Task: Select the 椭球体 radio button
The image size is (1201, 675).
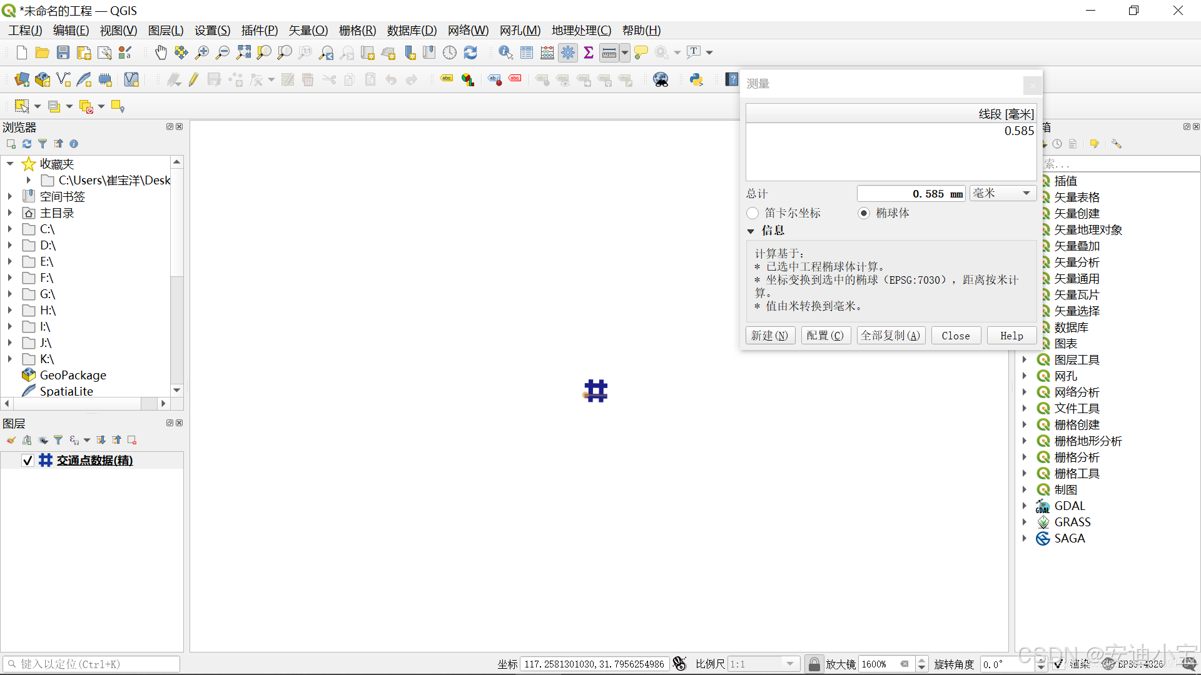Action: 864,213
